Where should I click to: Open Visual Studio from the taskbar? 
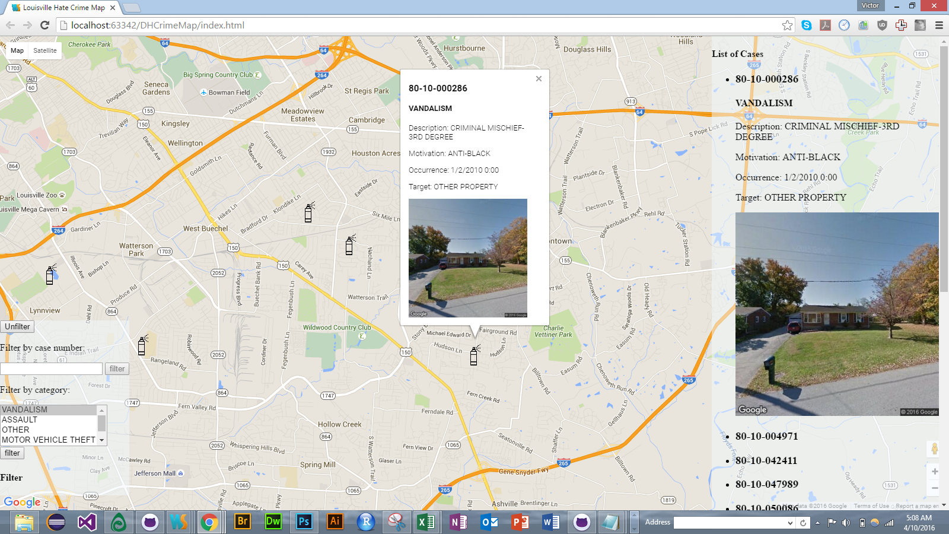tap(87, 522)
